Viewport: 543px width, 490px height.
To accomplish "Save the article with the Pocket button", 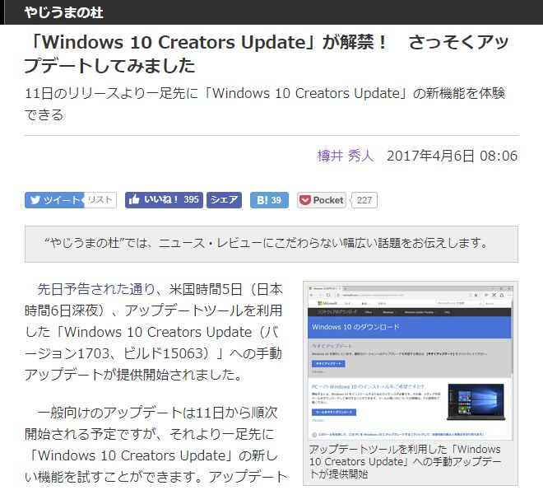I will tap(322, 200).
